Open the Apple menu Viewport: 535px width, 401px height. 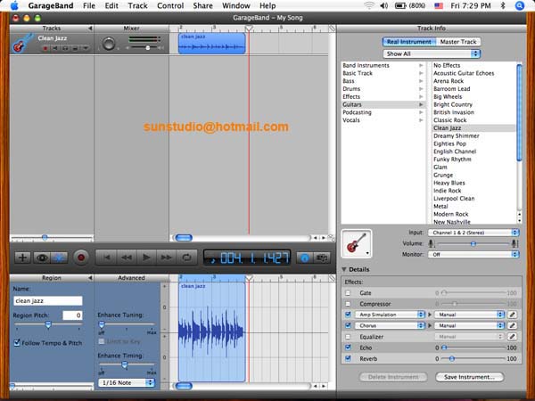(x=14, y=5)
